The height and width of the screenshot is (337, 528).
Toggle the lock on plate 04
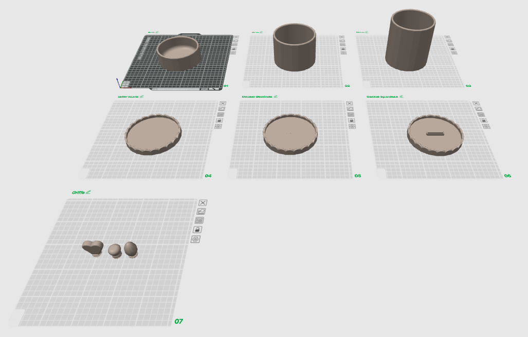[220, 120]
